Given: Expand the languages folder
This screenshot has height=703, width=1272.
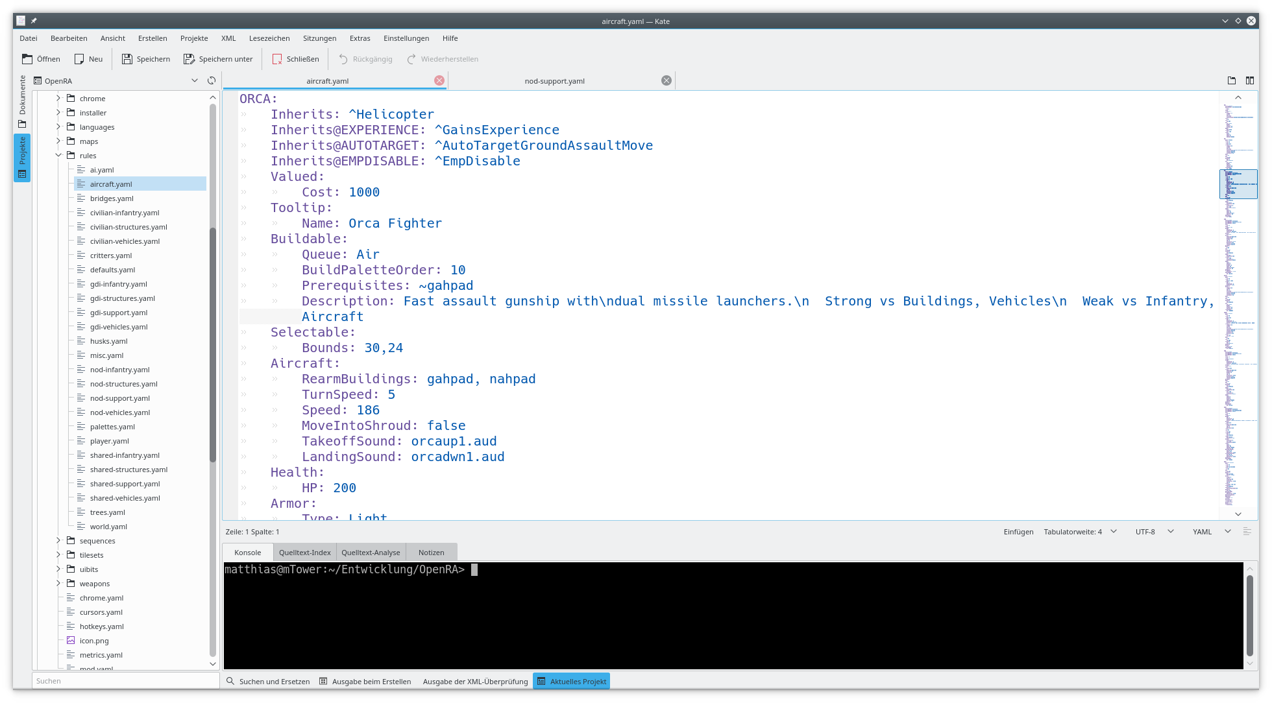Looking at the screenshot, I should coord(58,127).
